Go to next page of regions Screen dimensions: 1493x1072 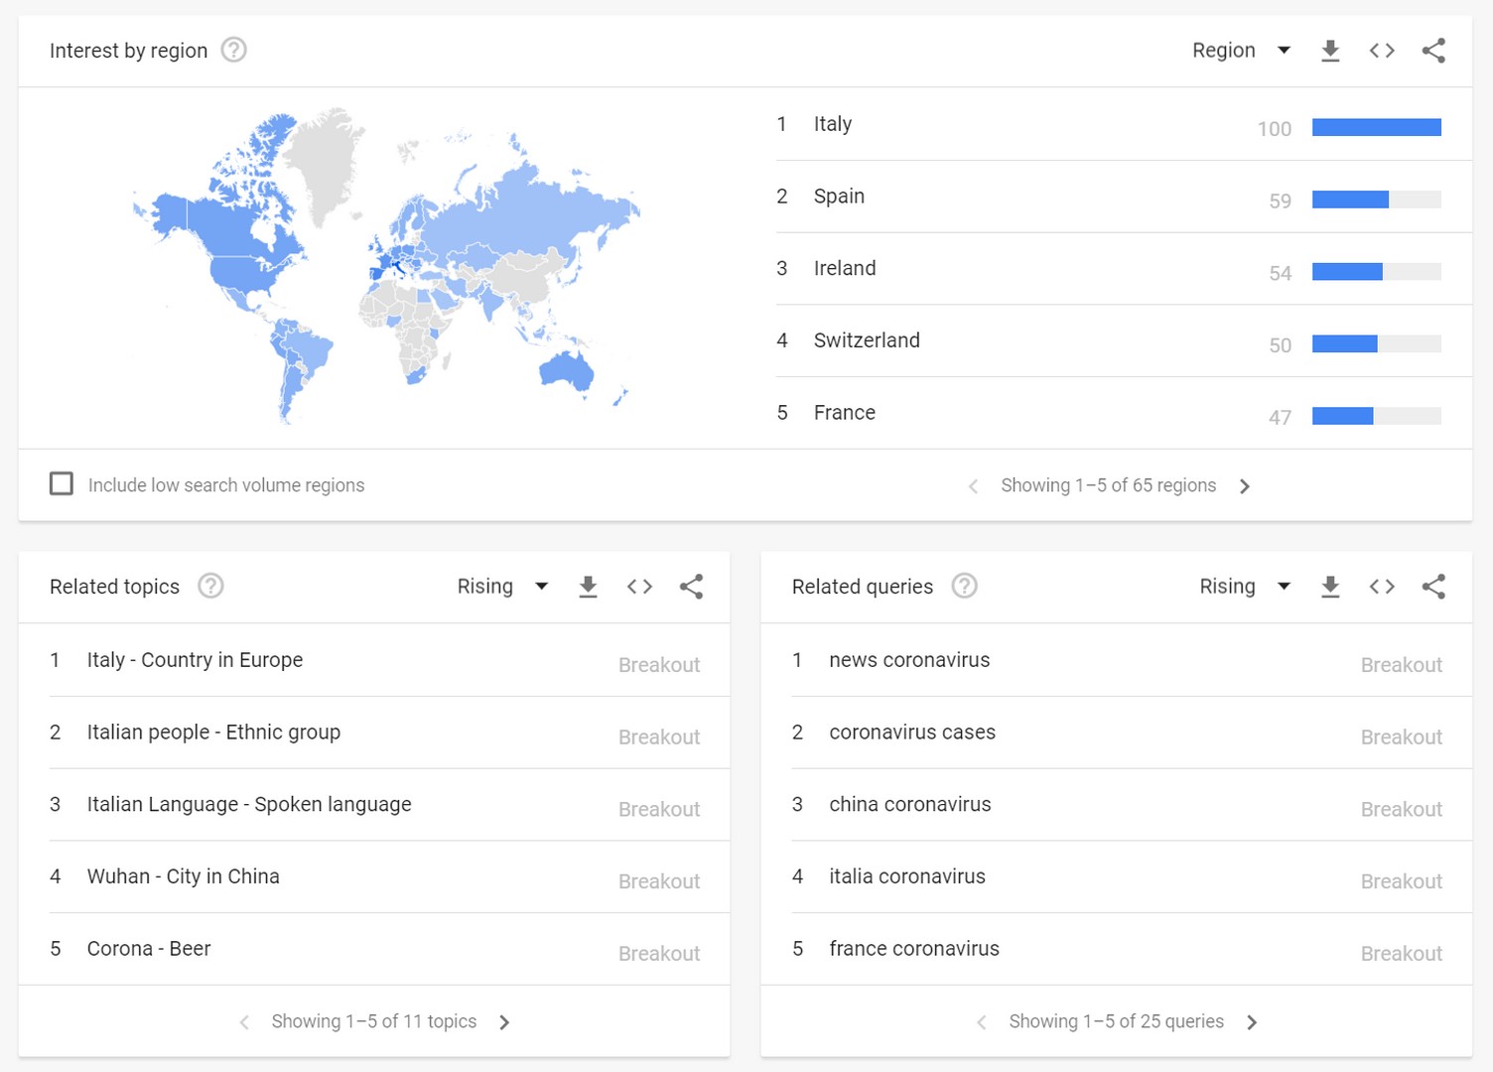click(x=1245, y=486)
